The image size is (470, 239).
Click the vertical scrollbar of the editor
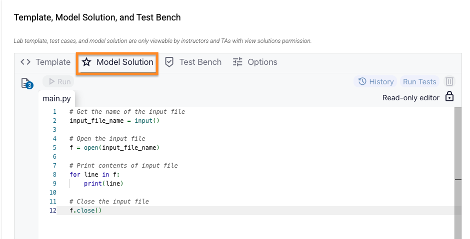[x=457, y=150]
